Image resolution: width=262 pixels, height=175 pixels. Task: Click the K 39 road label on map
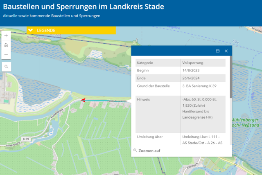[26, 139]
